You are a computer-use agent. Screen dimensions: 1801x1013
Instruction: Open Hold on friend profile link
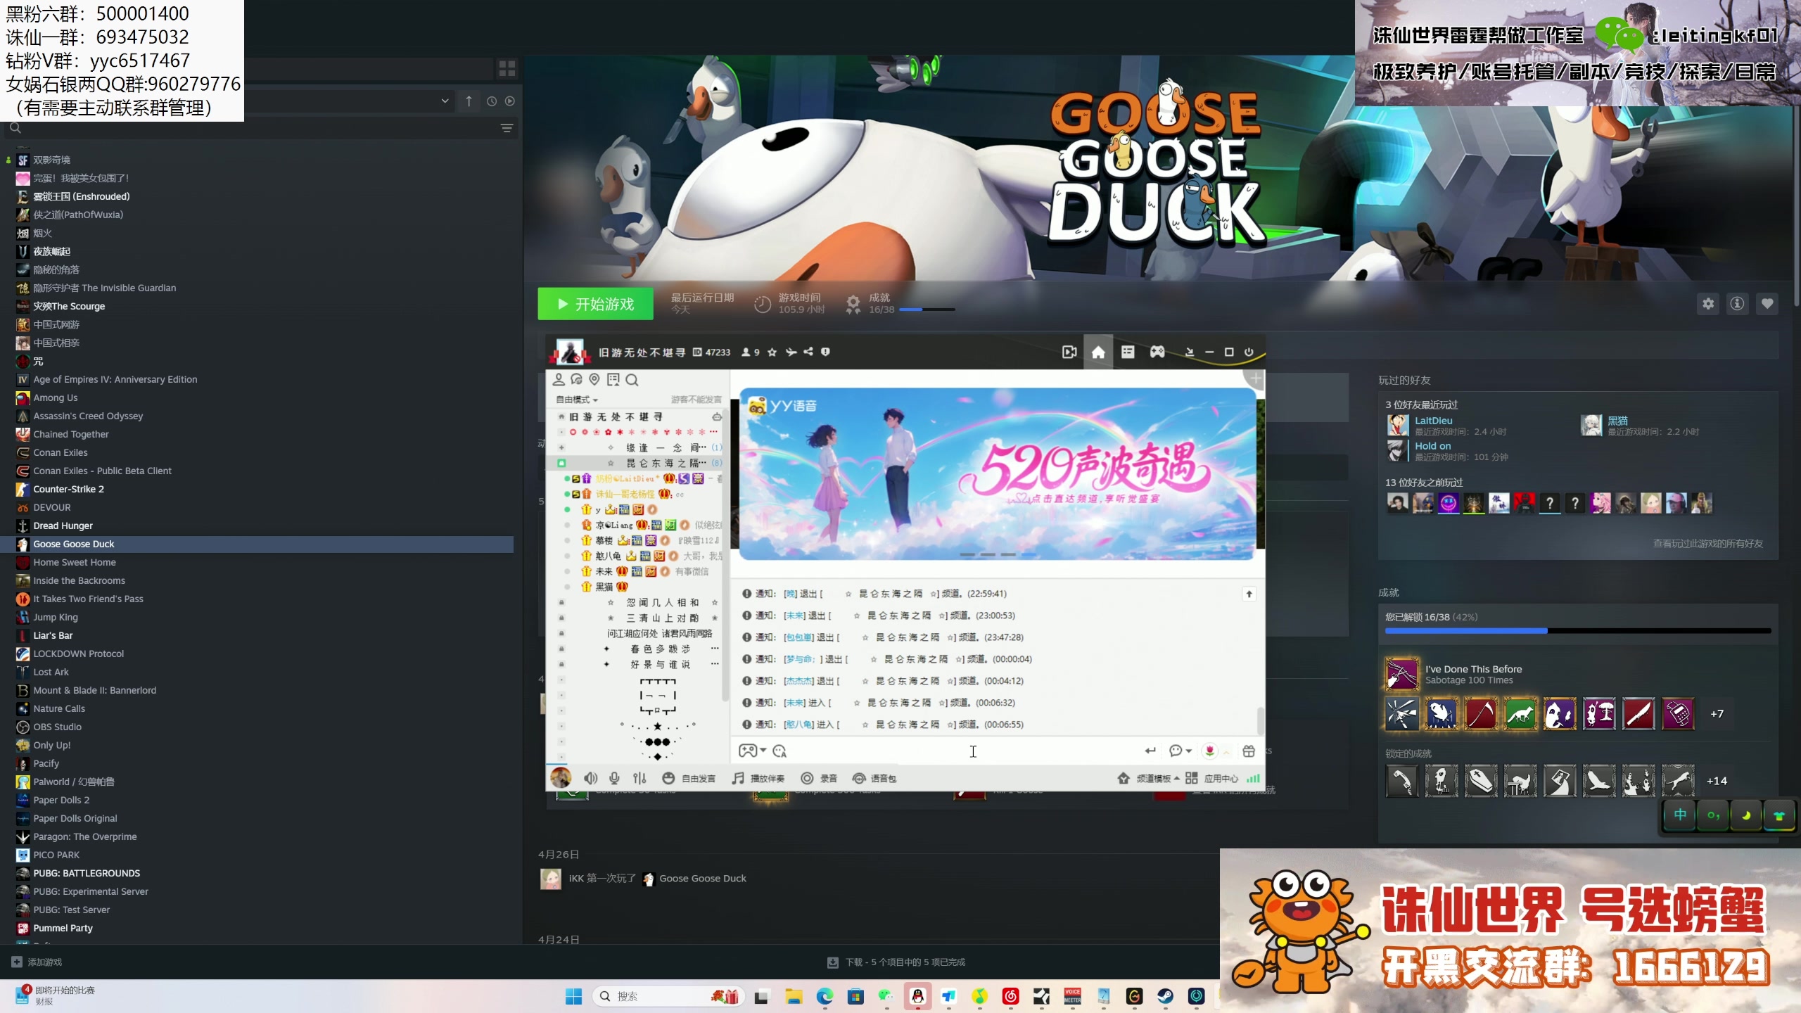pyautogui.click(x=1432, y=445)
